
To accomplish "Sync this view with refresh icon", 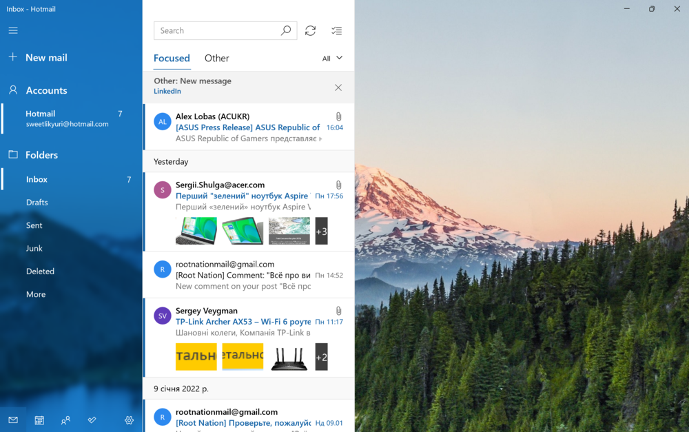I will click(x=311, y=30).
